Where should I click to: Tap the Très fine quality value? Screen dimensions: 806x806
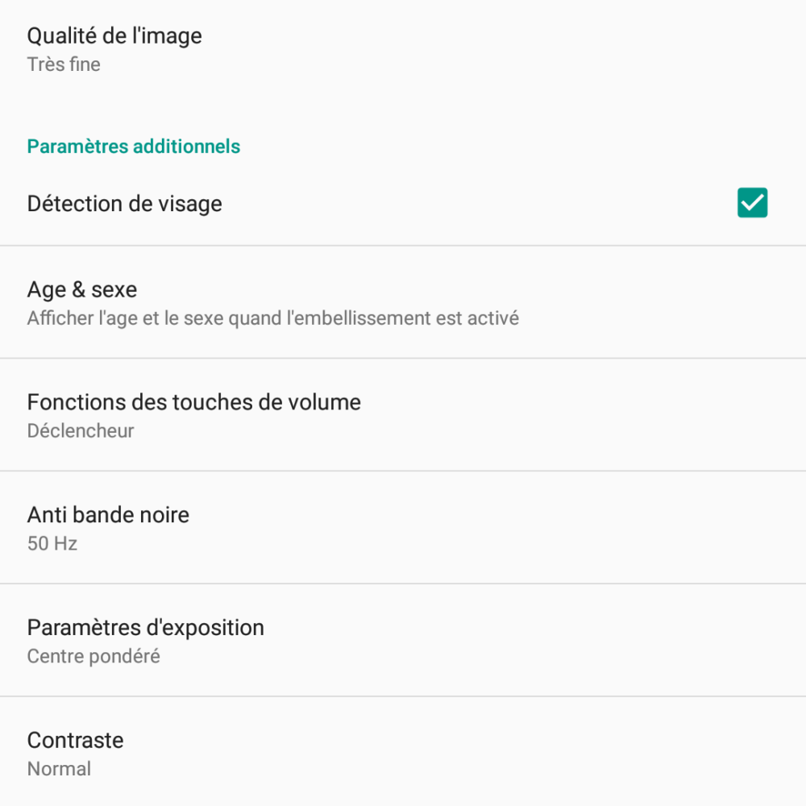(x=64, y=64)
